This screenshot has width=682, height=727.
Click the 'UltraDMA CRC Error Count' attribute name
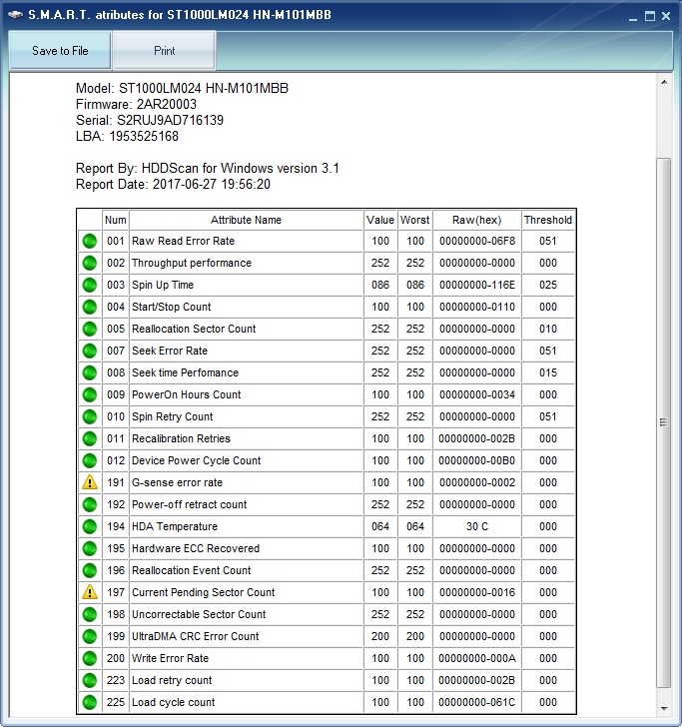pos(195,636)
